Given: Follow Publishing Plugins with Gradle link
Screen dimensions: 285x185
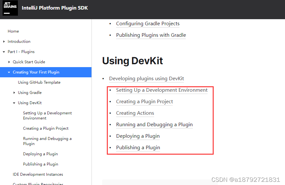Looking at the screenshot, I should click(x=151, y=35).
